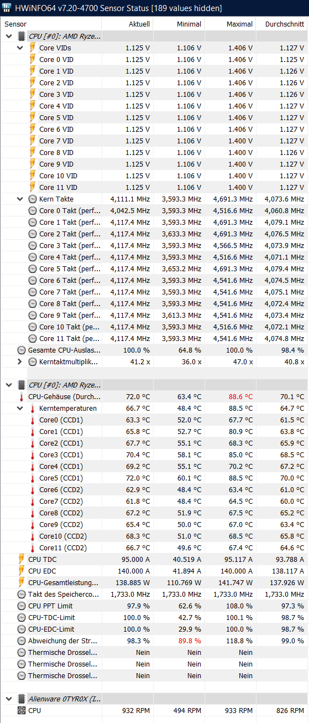
Task: Click the Aktuell column header
Action: coord(127,24)
